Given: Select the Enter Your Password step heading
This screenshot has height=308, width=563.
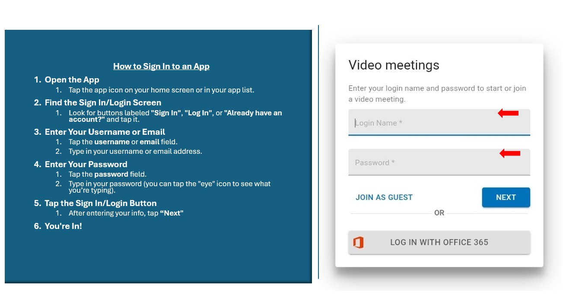Looking at the screenshot, I should pyautogui.click(x=86, y=165).
